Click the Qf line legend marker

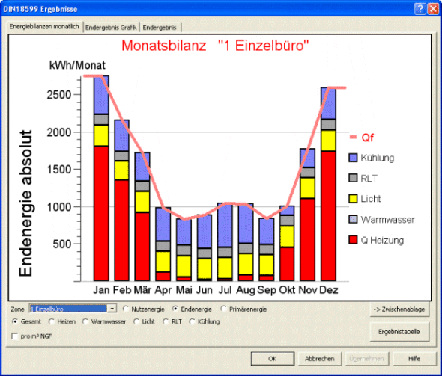point(353,138)
